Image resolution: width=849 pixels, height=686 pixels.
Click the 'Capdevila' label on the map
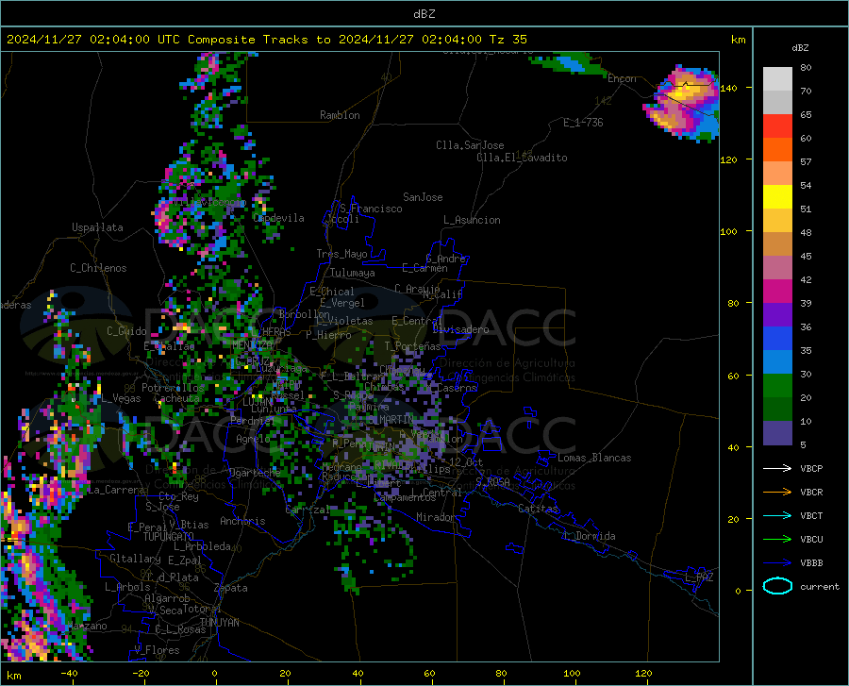click(x=279, y=218)
